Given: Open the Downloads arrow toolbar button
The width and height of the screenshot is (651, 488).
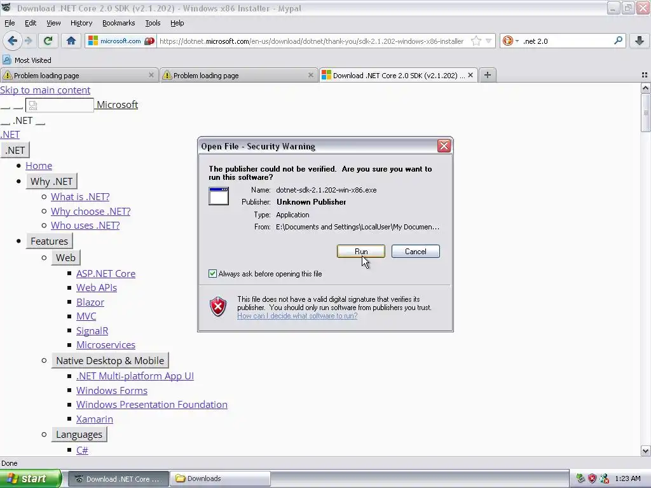Looking at the screenshot, I should 640,41.
